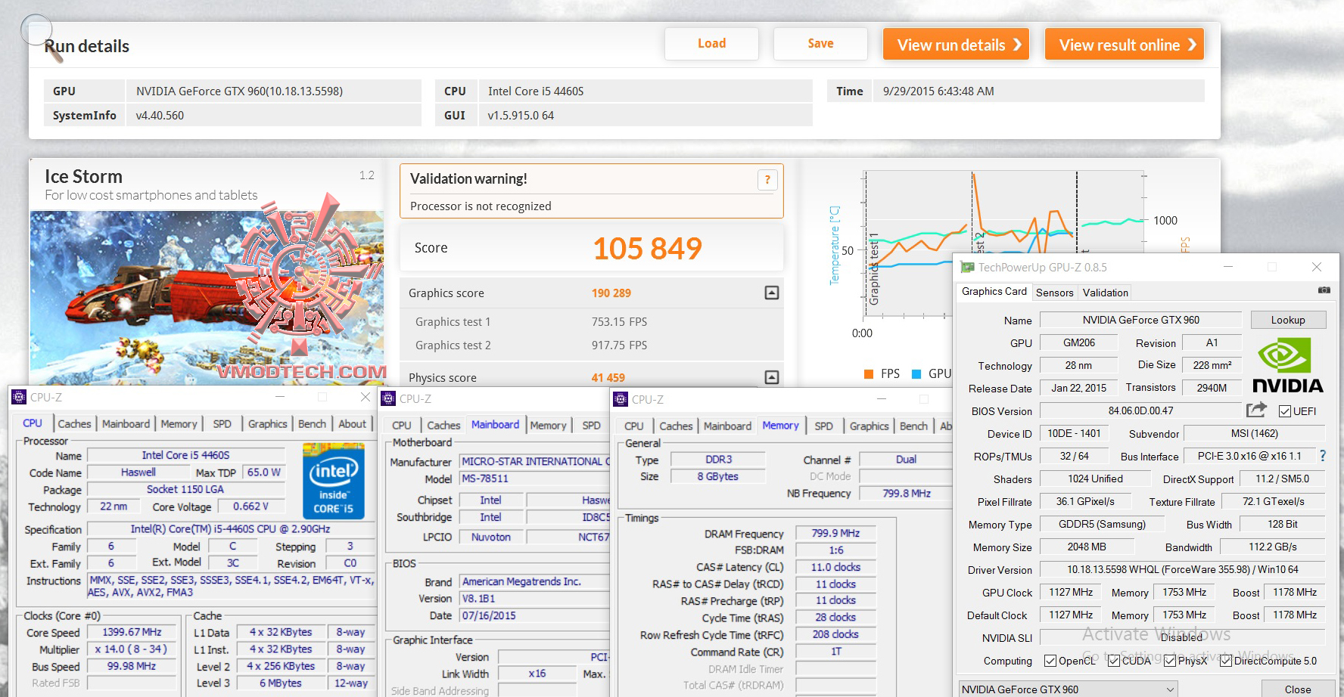Toggle the OpenCL checkbox
Viewport: 1344px width, 697px height.
tap(1050, 661)
